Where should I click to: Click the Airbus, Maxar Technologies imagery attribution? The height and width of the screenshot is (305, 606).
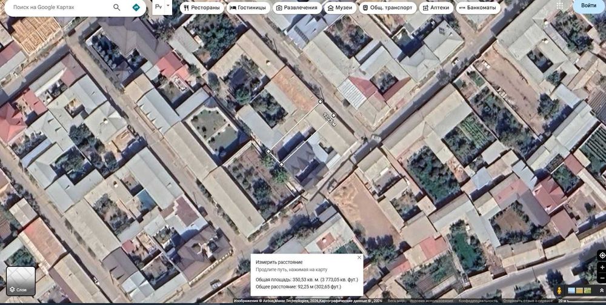[290, 301]
